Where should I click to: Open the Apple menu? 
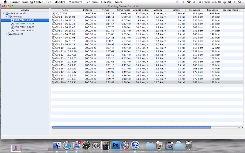click(5, 2)
